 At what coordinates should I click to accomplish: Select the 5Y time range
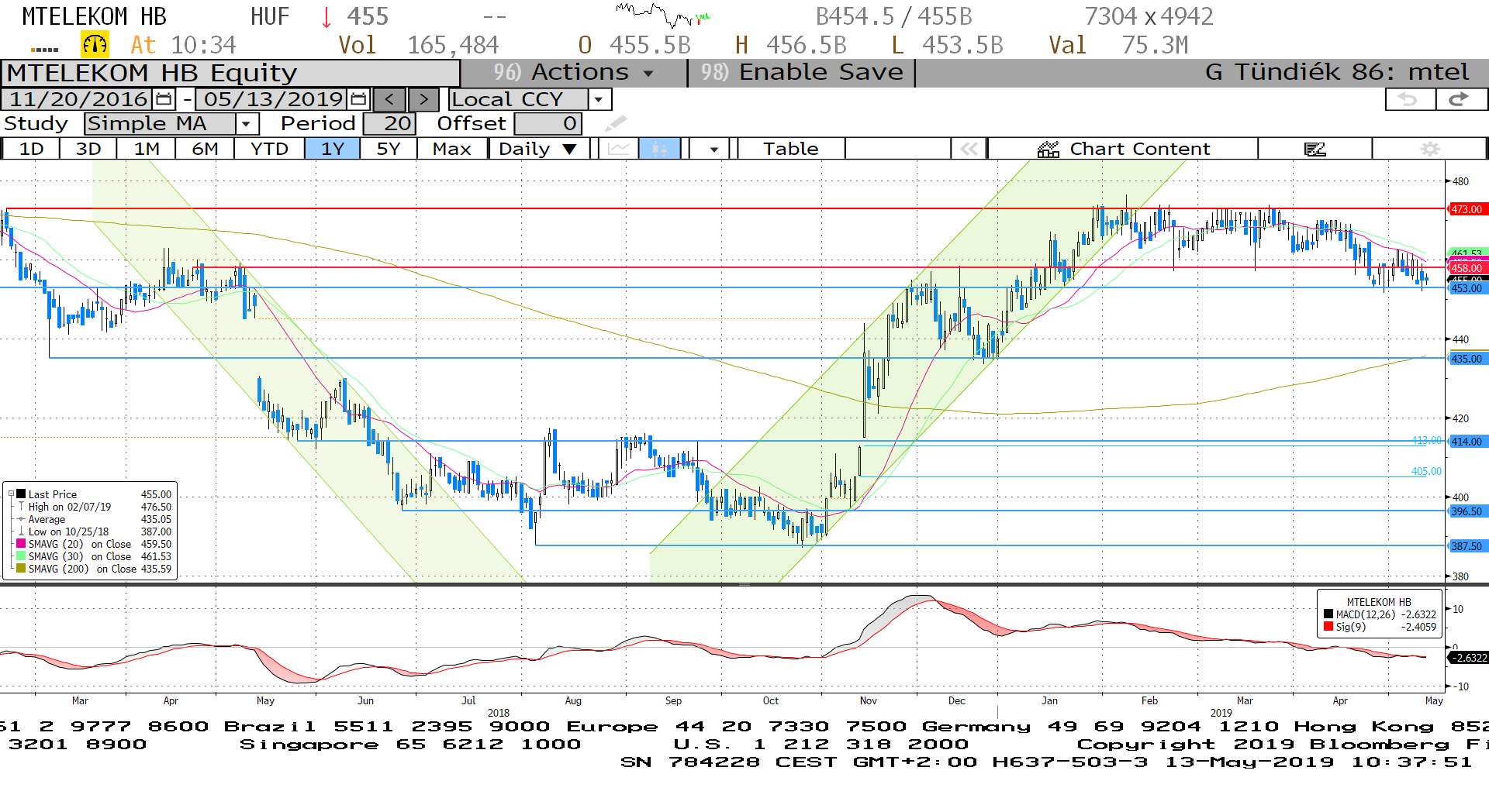pyautogui.click(x=389, y=149)
